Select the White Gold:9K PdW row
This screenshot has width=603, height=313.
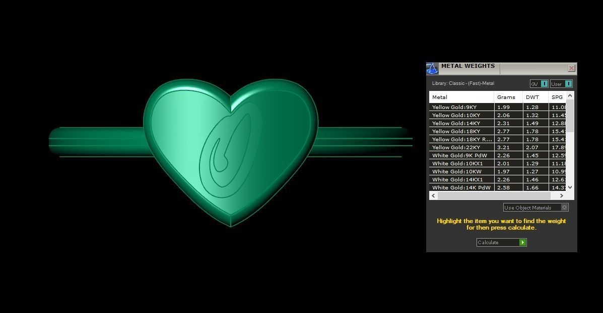point(498,155)
